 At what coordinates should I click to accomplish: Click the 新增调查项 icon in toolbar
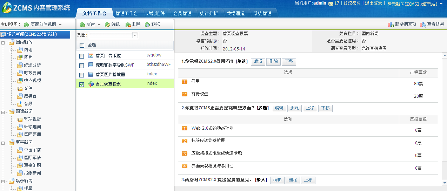(x=391, y=25)
